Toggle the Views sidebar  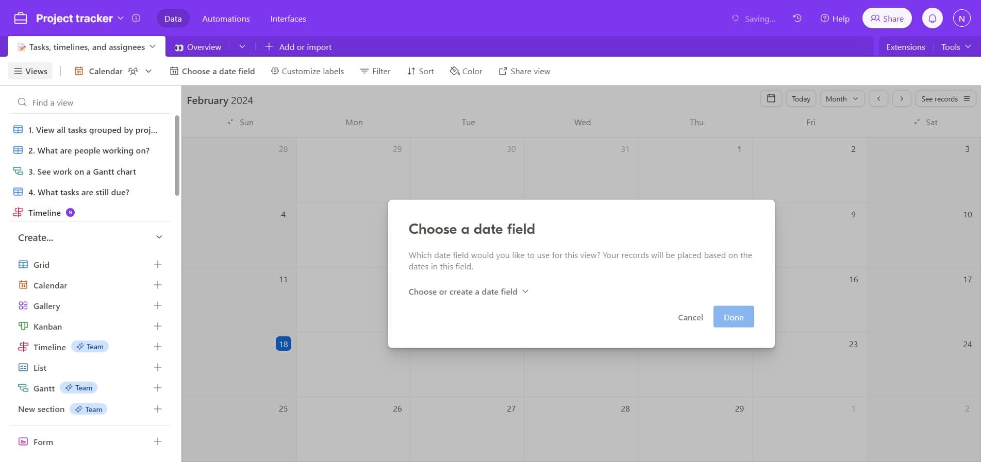click(x=30, y=71)
